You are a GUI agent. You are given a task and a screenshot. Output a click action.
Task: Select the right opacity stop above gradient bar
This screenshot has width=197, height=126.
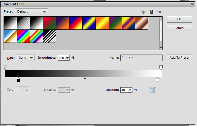point(161,67)
